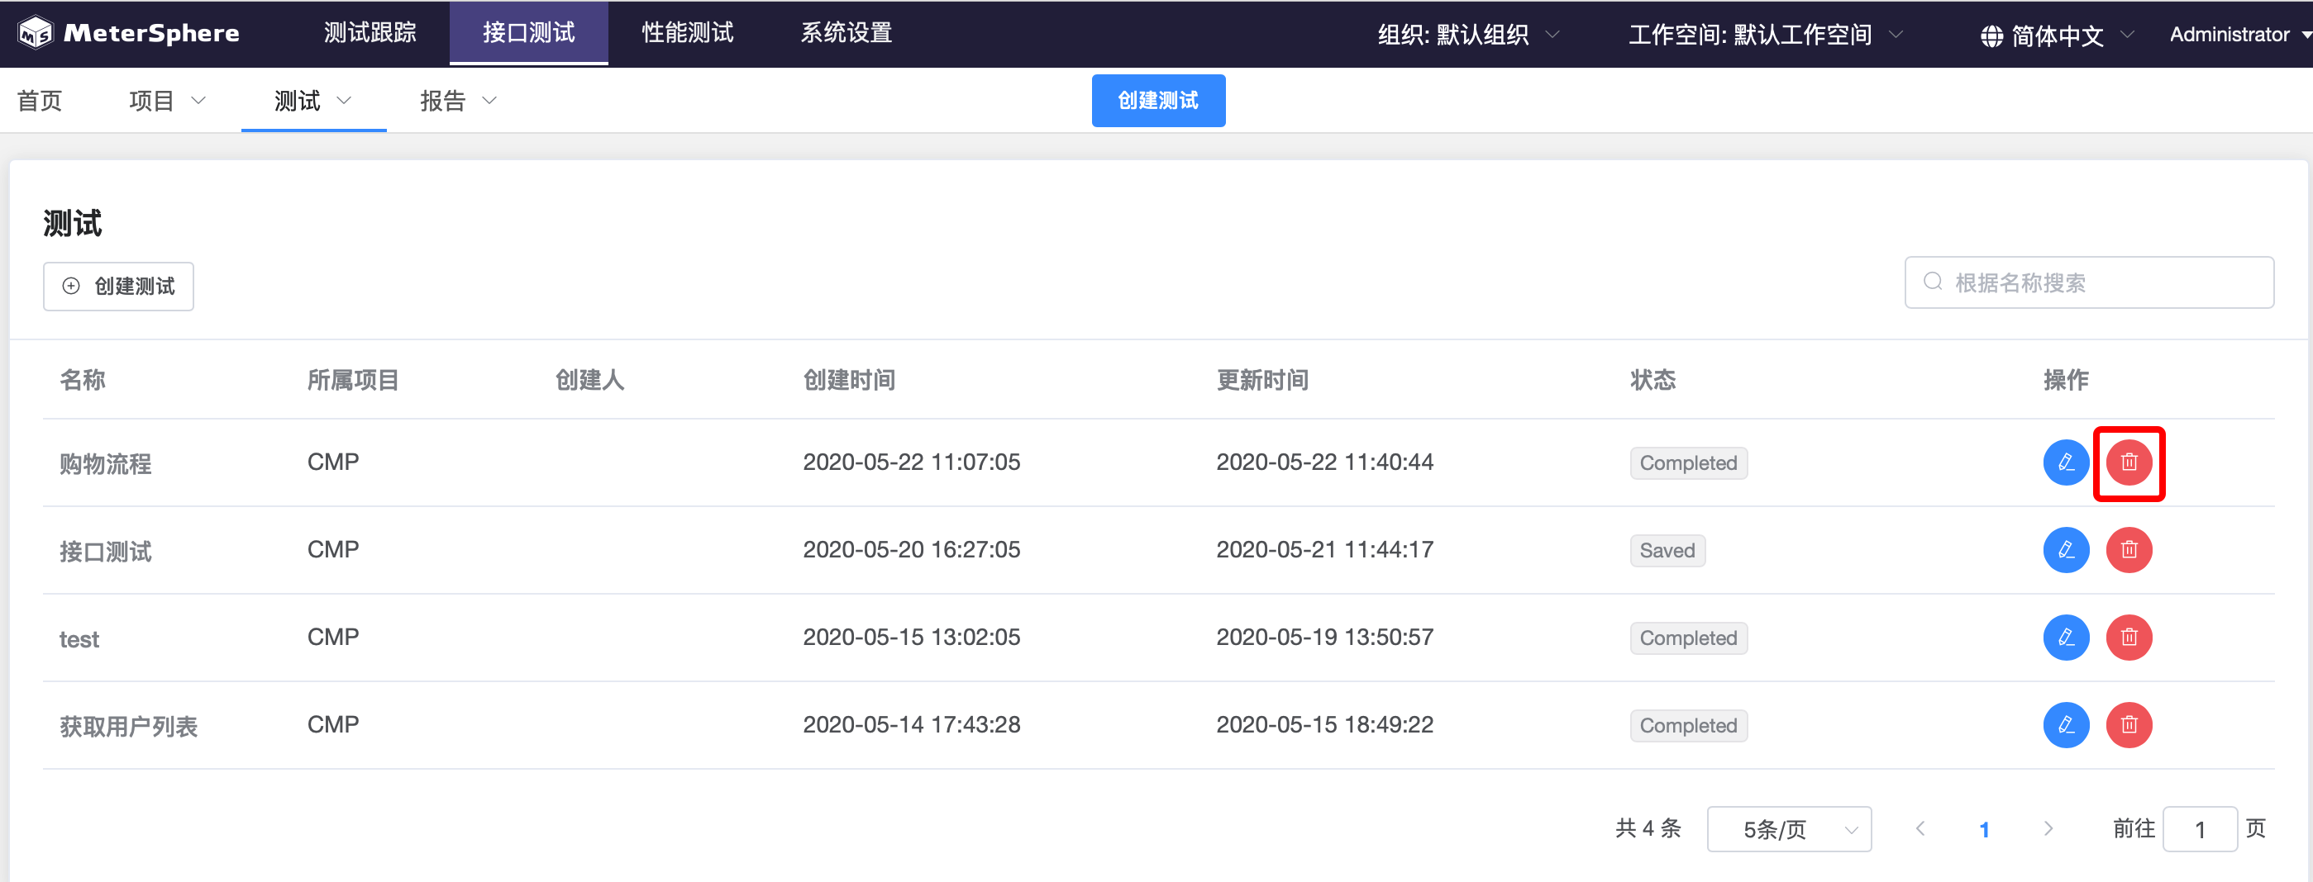This screenshot has height=882, width=2313.
Task: Go to the previous page arrow
Action: click(x=1920, y=828)
